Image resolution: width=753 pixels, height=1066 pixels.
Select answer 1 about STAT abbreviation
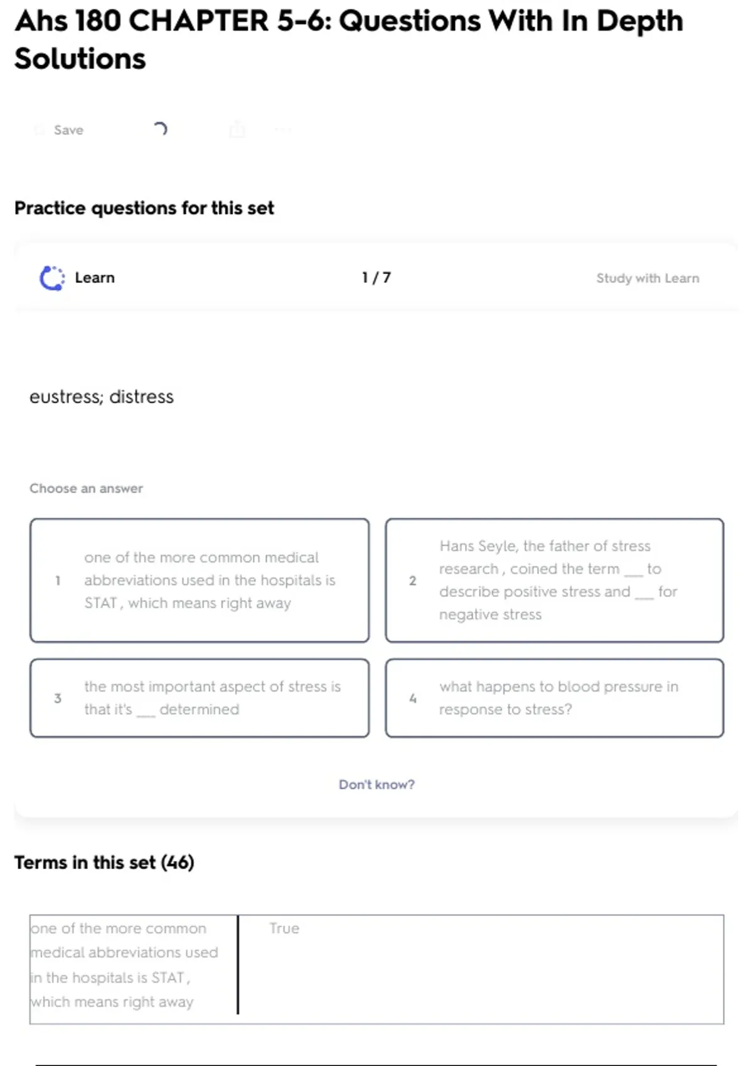coord(200,580)
